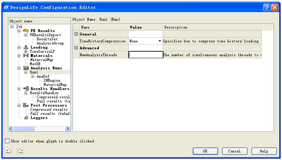Select italic MaterialMap under Materials
Image resolution: width=282 pixels, height=160 pixels.
coord(41,60)
